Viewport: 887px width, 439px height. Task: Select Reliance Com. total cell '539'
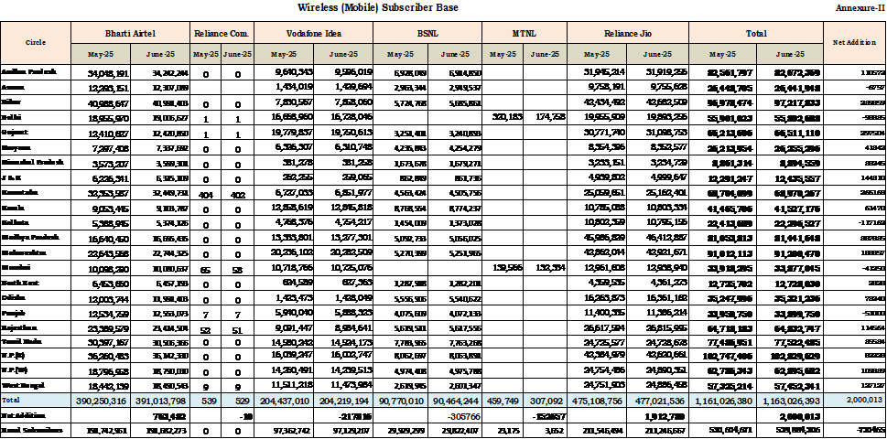coord(205,400)
